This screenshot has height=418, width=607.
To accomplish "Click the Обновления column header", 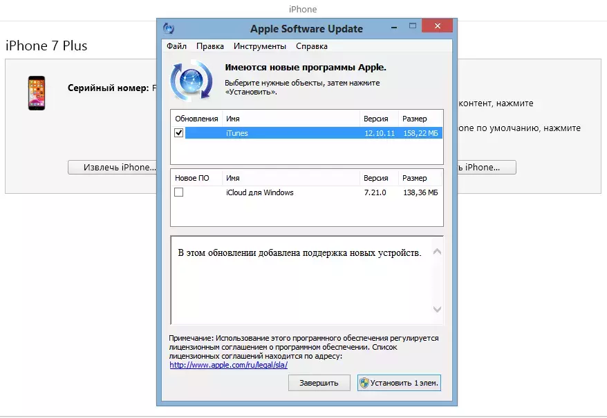I will click(196, 119).
